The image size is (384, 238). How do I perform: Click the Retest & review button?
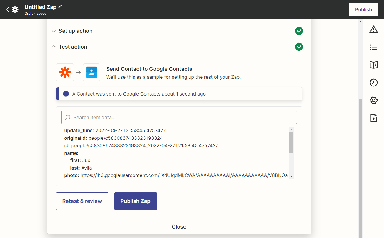pyautogui.click(x=82, y=201)
